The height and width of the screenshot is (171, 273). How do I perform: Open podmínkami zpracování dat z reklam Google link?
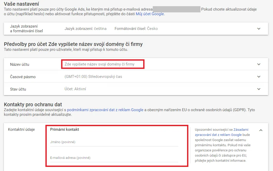pyautogui.click(x=105, y=110)
